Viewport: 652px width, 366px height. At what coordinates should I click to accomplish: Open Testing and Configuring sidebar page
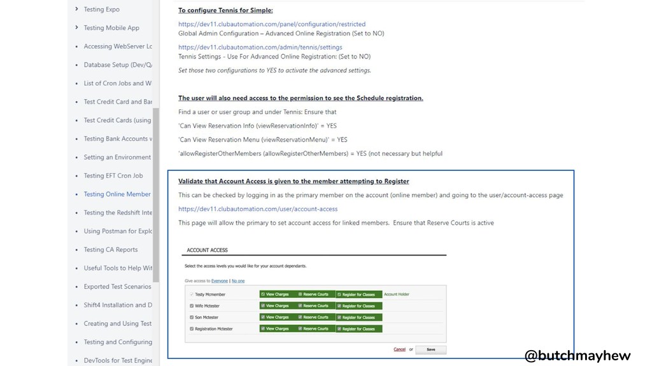pos(118,342)
